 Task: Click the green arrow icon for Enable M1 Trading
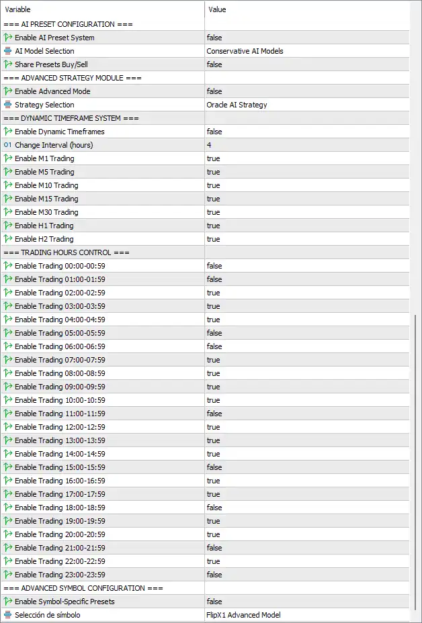pos(7,158)
